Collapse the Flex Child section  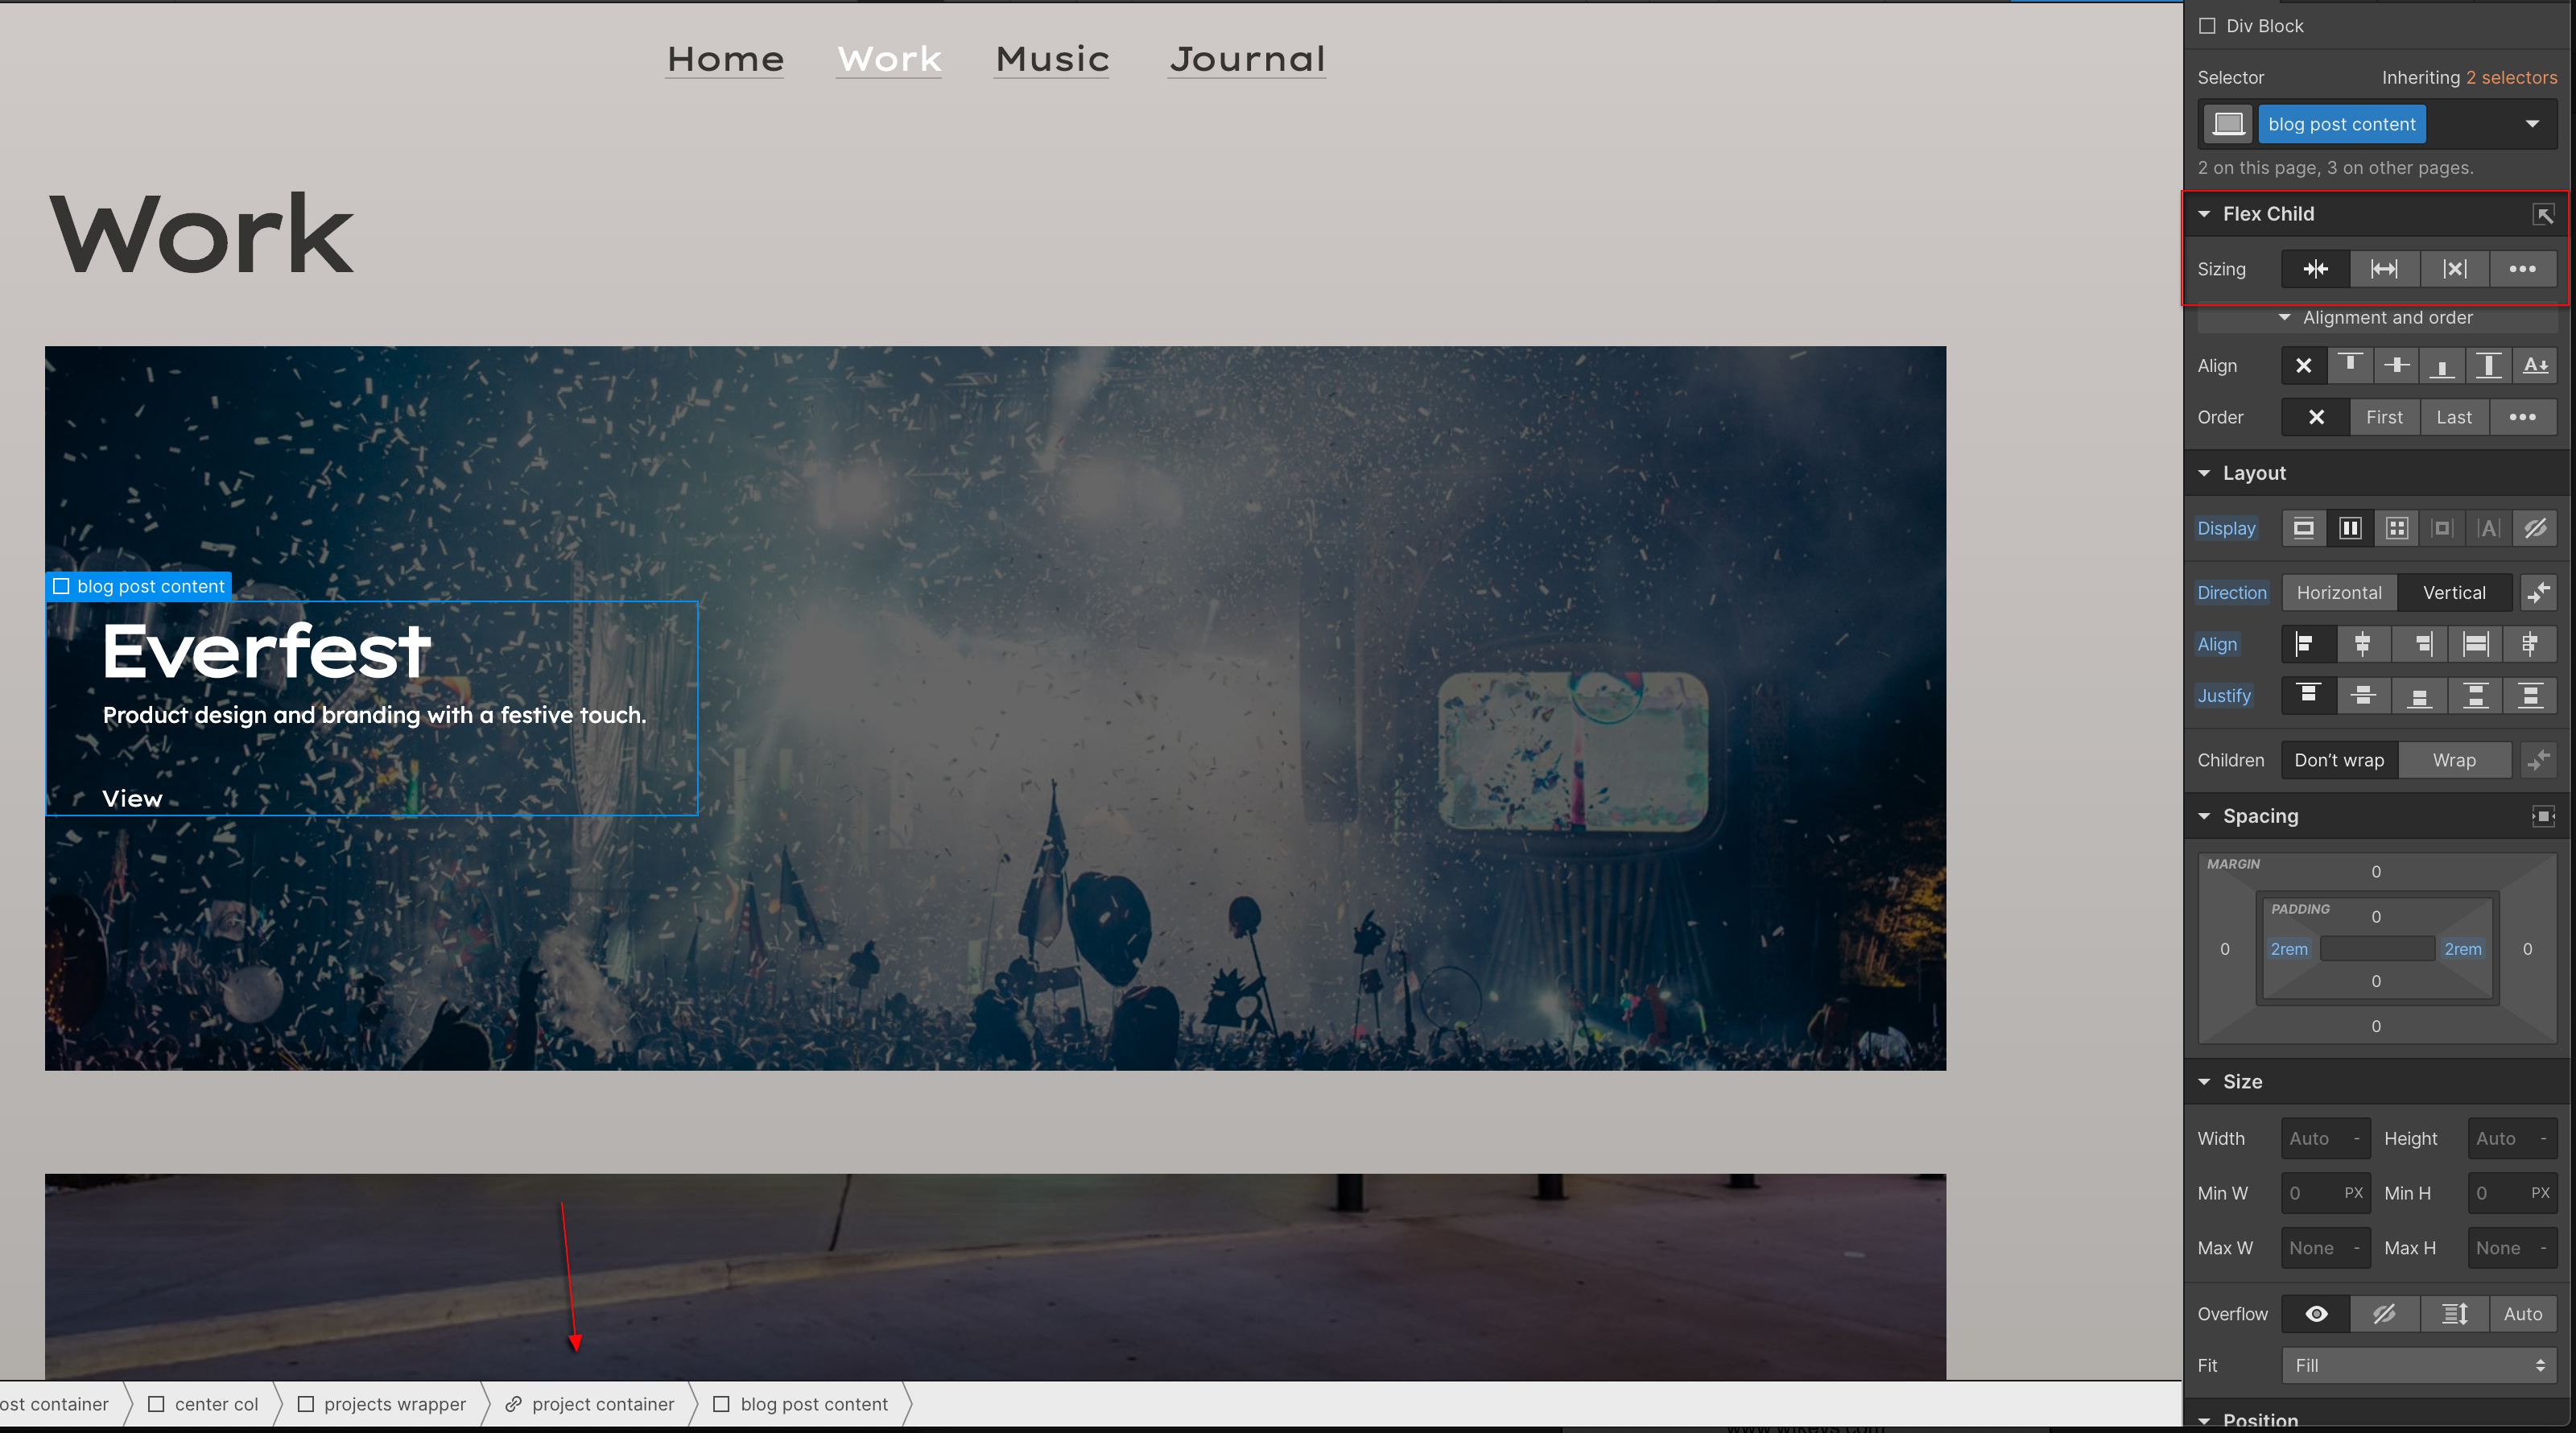2204,214
